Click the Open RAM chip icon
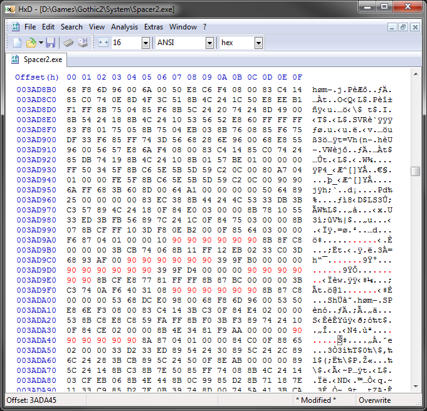Viewport: 427px width, 411px height. pyautogui.click(x=68, y=43)
